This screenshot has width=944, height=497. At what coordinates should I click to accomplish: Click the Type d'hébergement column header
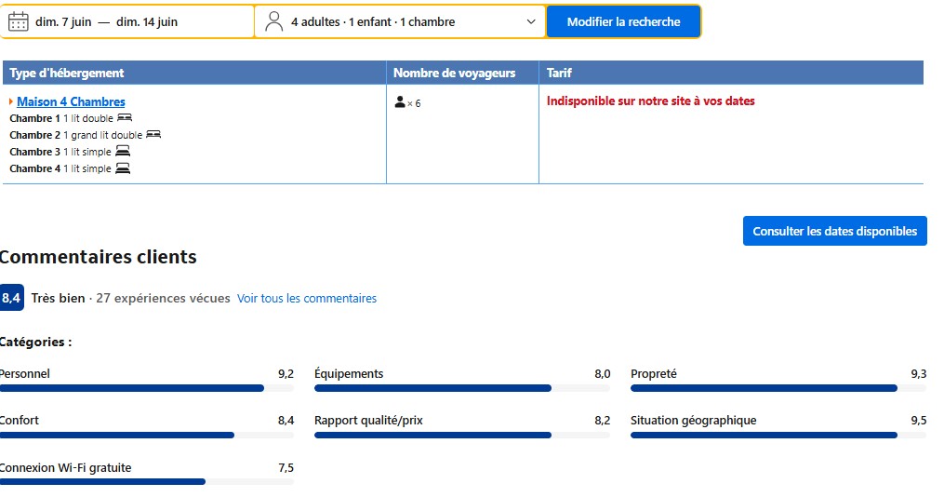pos(67,73)
